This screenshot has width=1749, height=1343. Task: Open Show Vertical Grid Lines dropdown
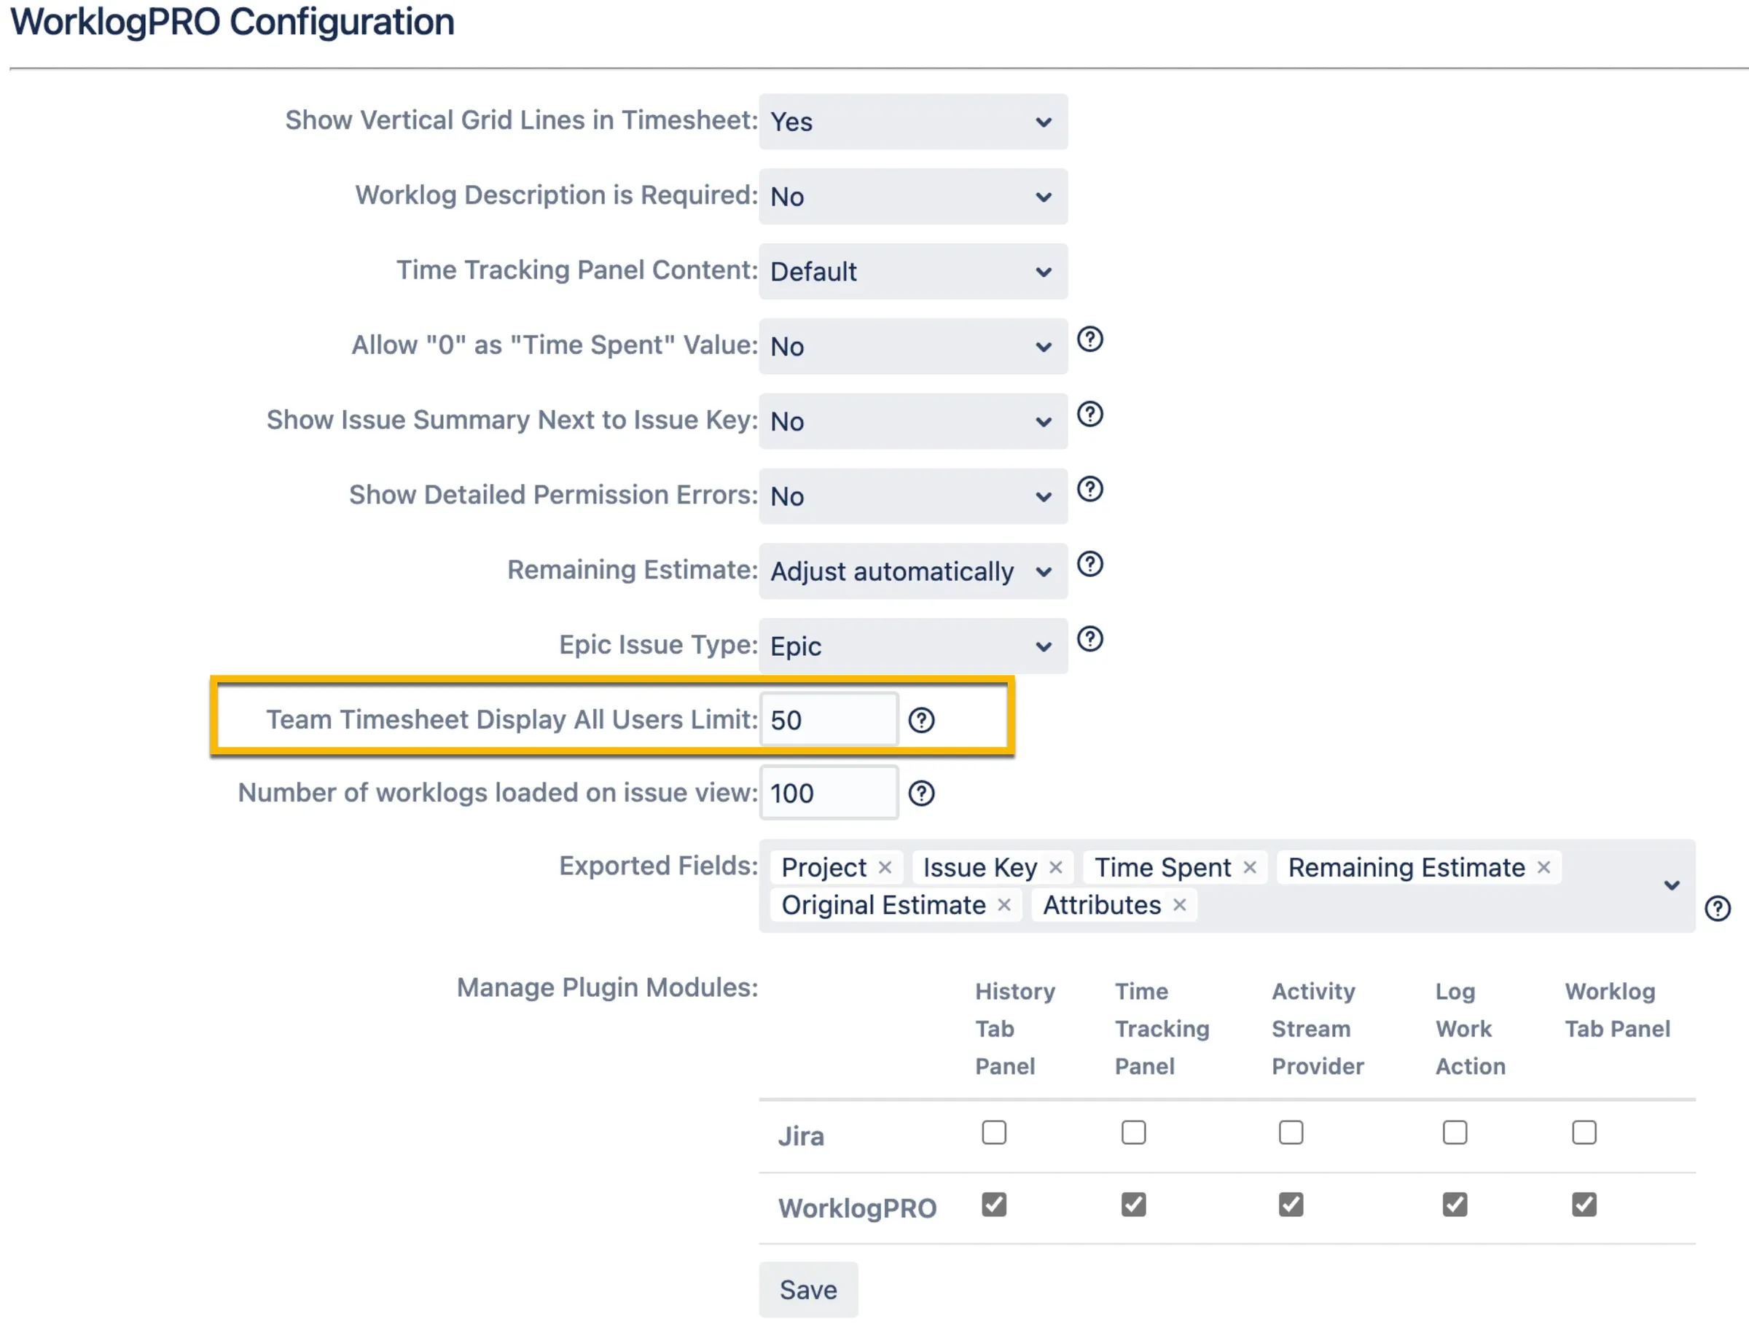913,122
